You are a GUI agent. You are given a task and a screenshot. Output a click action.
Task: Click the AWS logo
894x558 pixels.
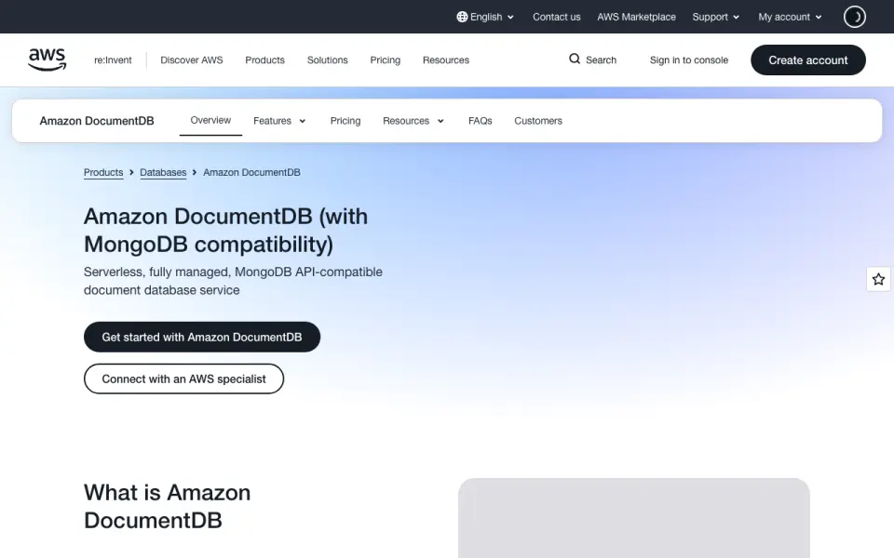pyautogui.click(x=47, y=60)
